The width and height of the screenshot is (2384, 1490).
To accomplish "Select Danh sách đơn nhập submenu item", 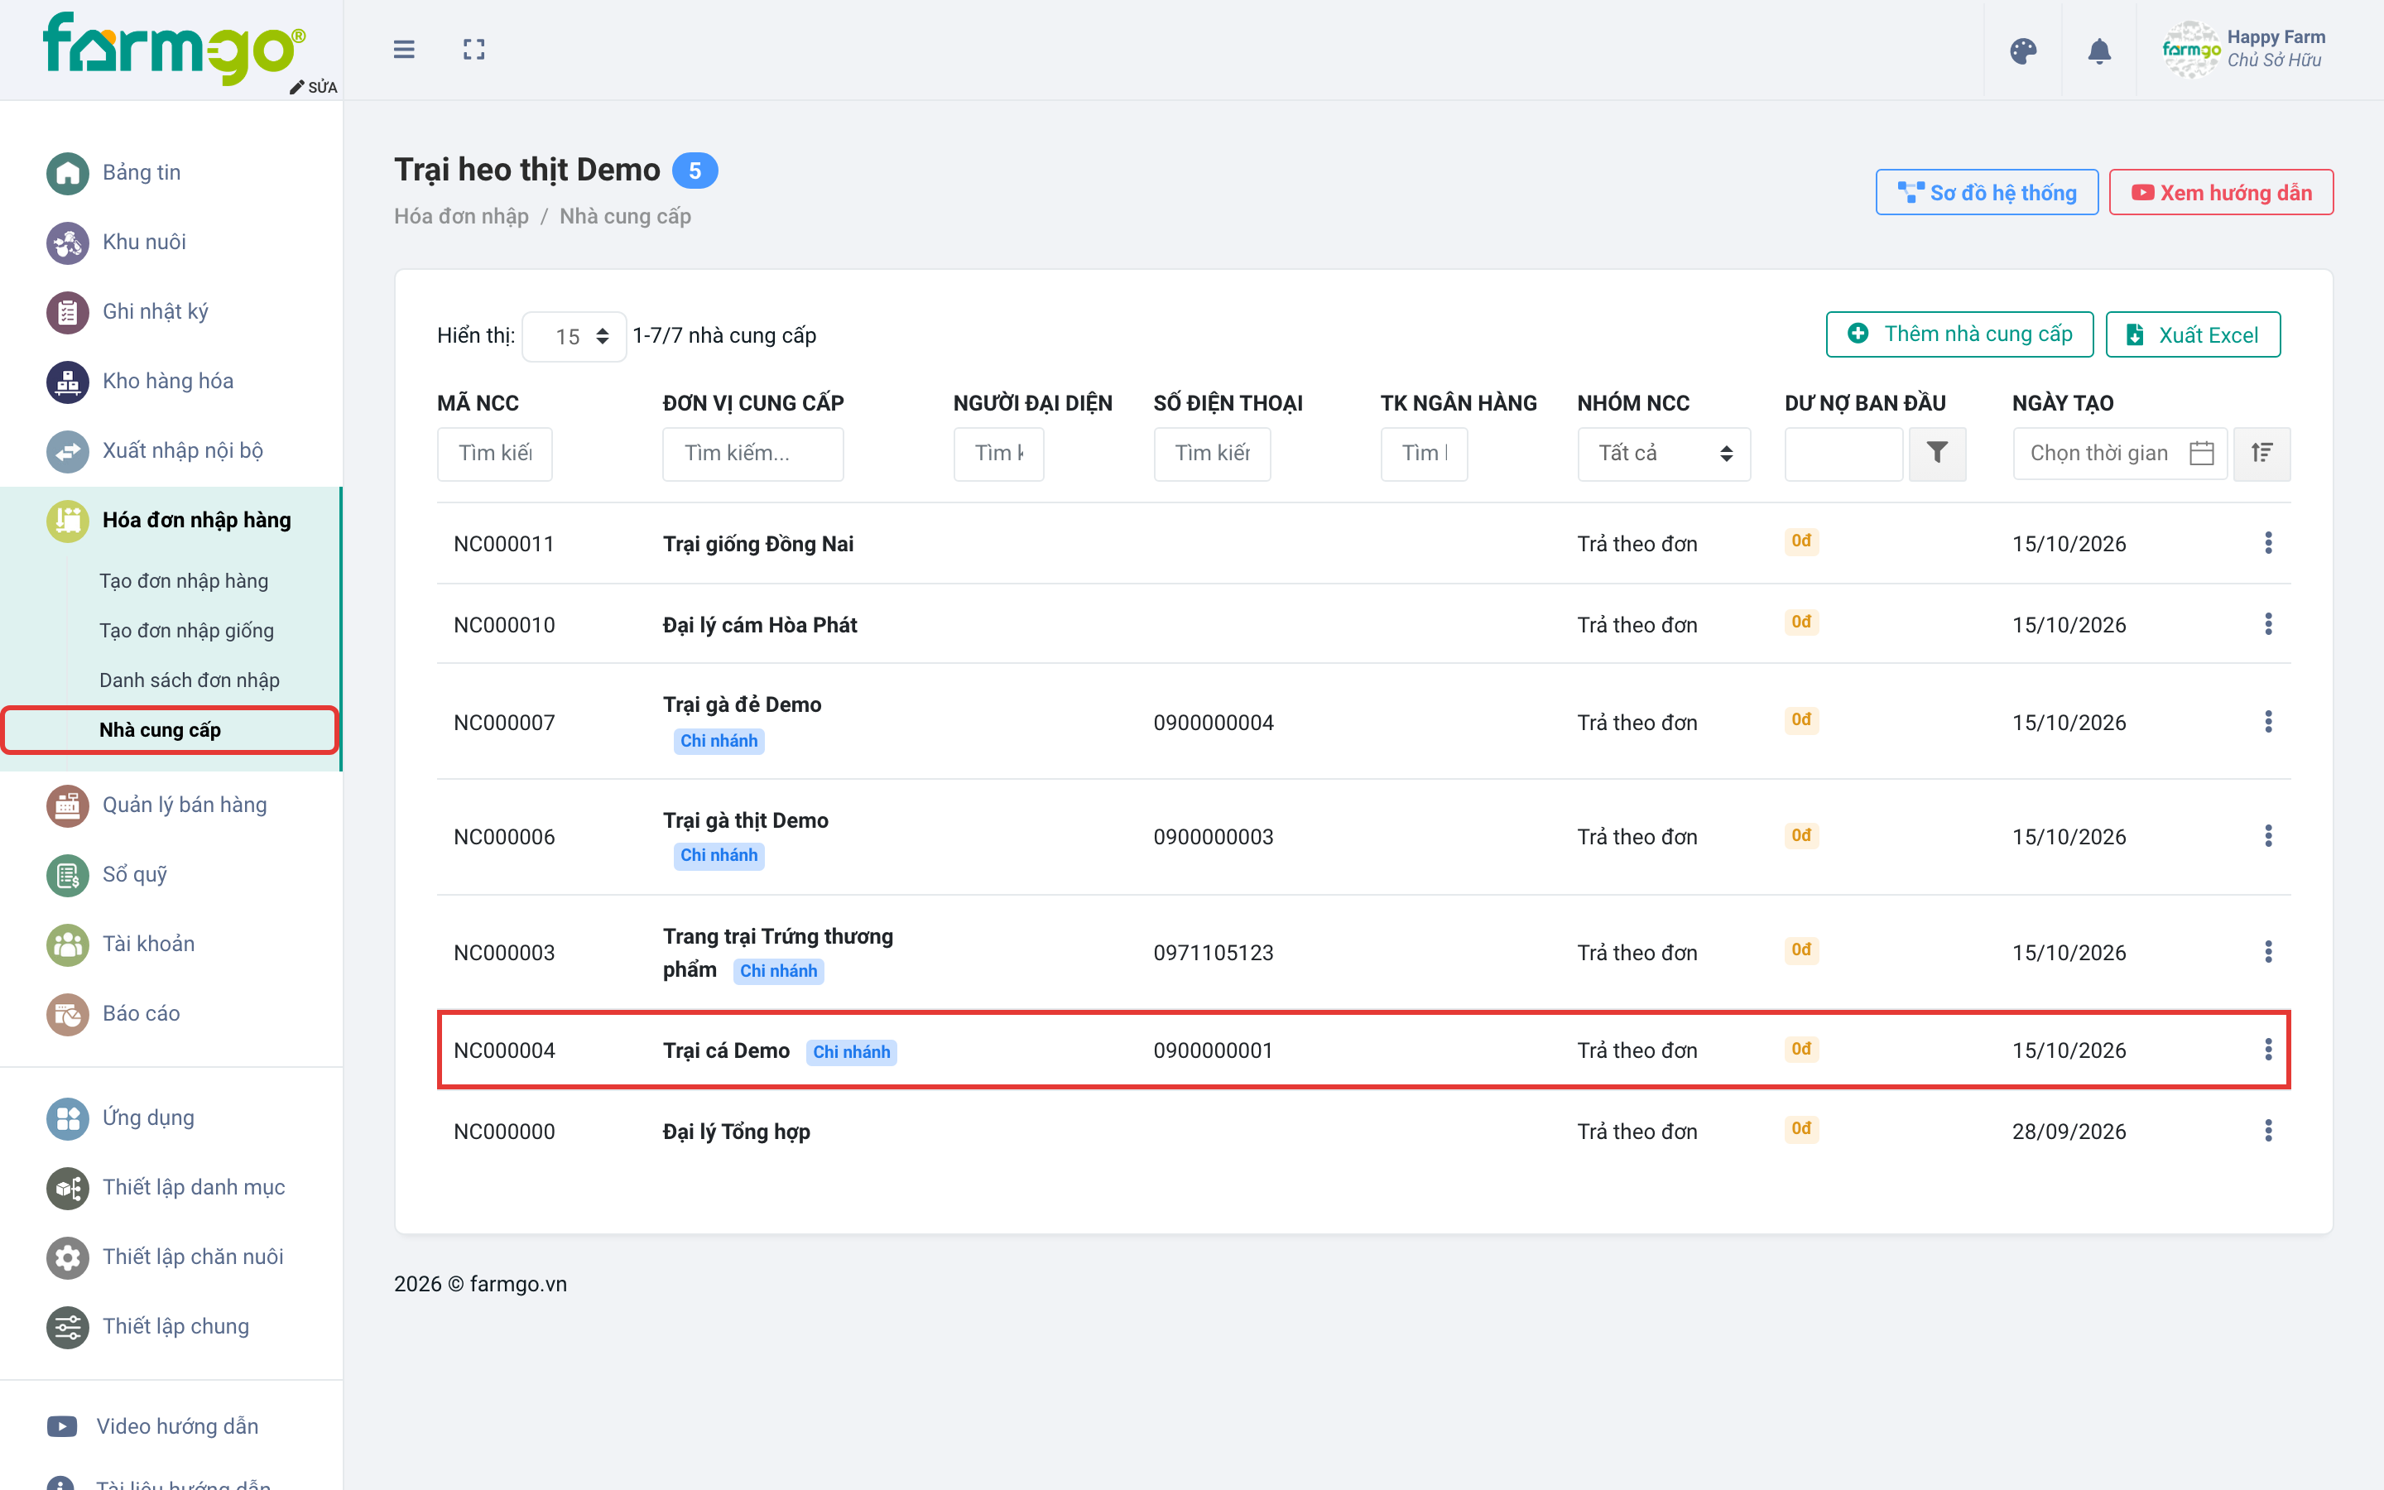I will pos(189,680).
